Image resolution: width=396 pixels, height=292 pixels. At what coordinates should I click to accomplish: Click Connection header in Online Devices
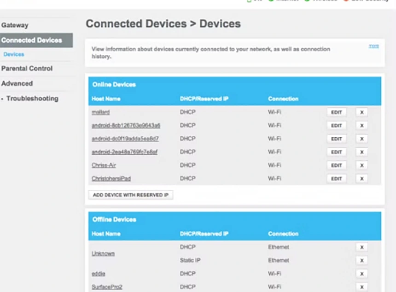[x=283, y=99]
